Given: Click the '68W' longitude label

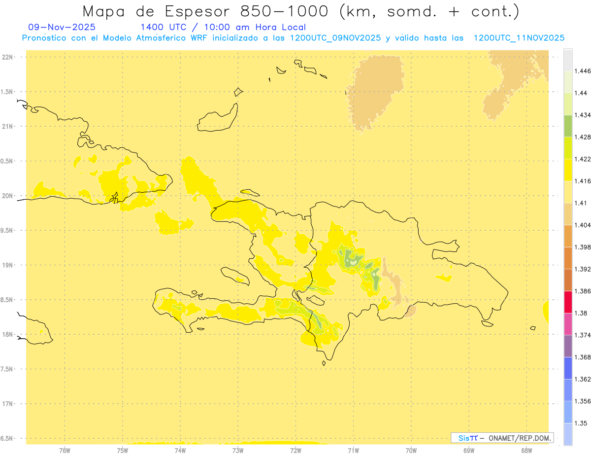Looking at the screenshot, I should point(526,451).
